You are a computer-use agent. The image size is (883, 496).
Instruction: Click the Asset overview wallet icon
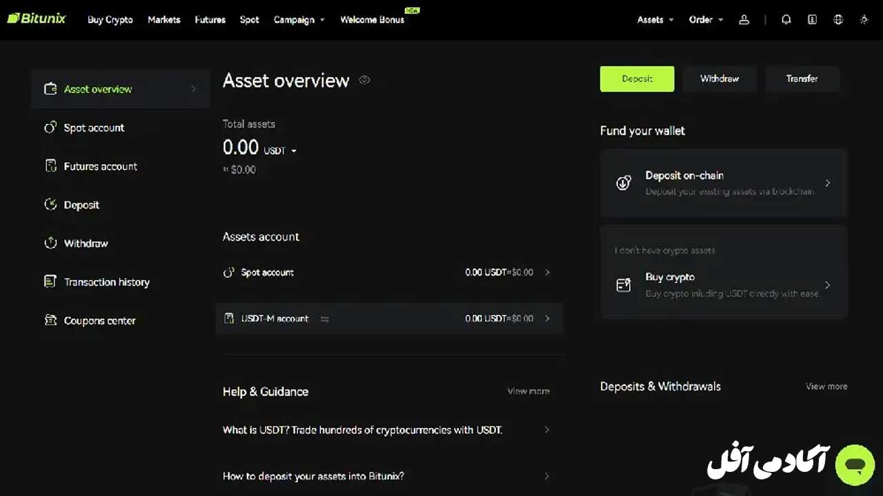(50, 89)
